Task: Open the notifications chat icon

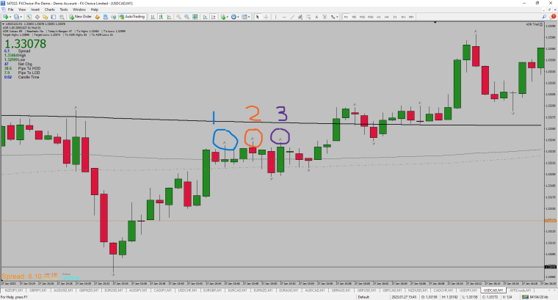Action: point(553,17)
